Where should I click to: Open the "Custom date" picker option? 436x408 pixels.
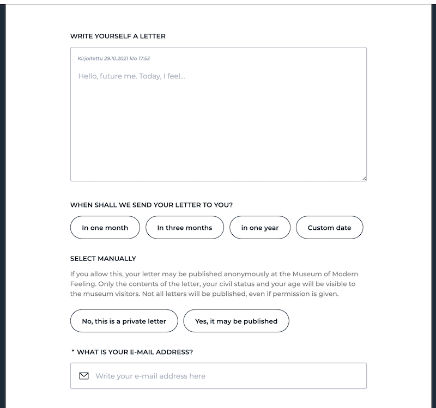[329, 228]
